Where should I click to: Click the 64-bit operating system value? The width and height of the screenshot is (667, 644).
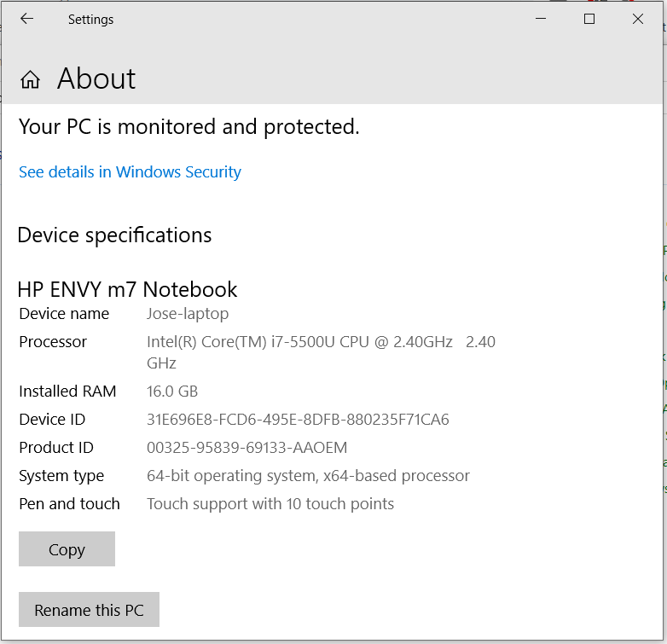click(x=308, y=476)
